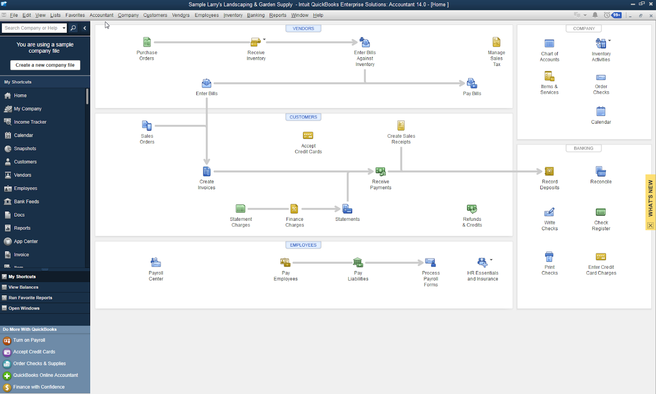Open the File menu
This screenshot has height=394, width=656.
tap(14, 15)
